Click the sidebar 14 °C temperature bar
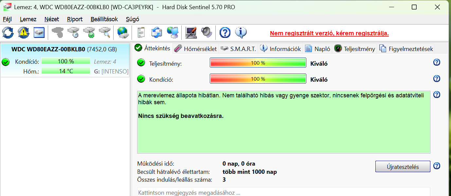 pyautogui.click(x=66, y=71)
